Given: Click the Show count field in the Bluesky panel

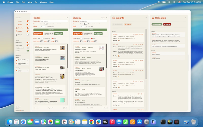Looking at the screenshot, I should [x=82, y=27].
